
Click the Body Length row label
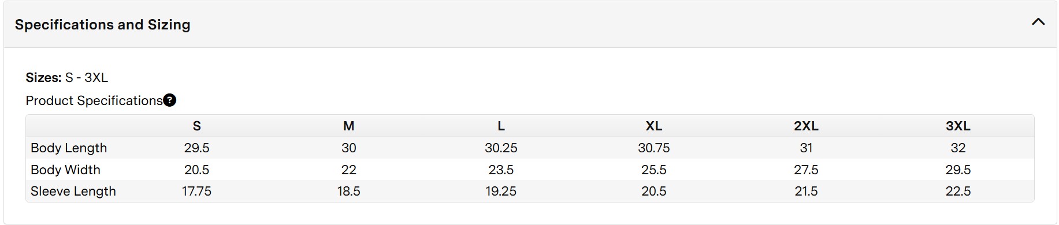click(69, 148)
